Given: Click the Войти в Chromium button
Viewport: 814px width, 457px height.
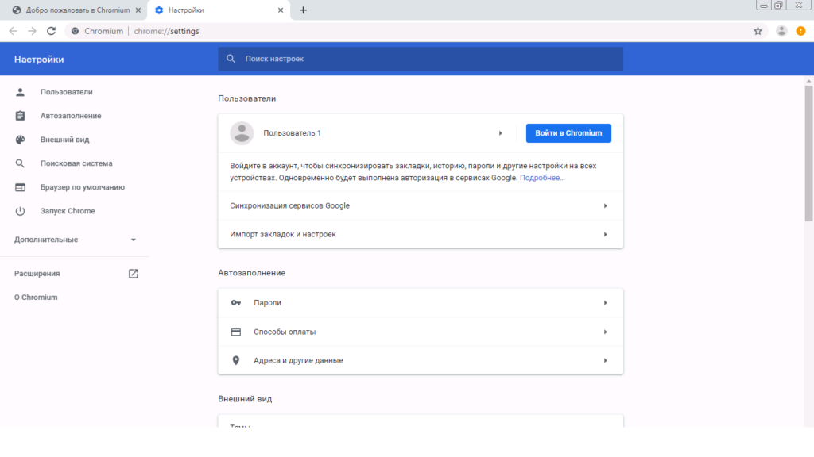Looking at the screenshot, I should [568, 133].
